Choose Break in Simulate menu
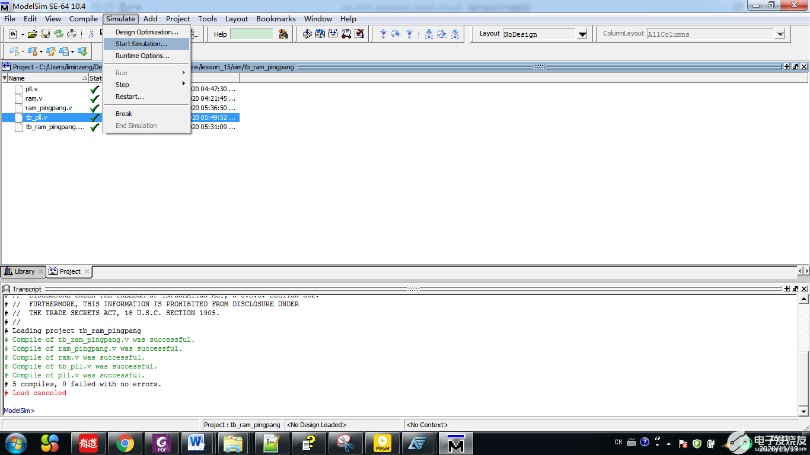810x455 pixels. click(x=146, y=114)
